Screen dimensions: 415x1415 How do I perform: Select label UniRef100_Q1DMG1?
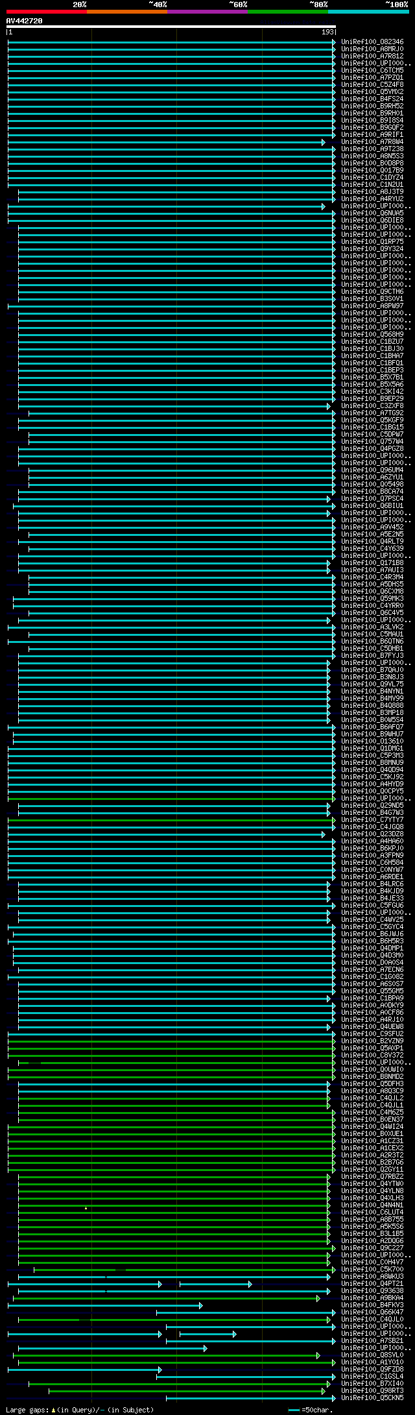(x=372, y=748)
